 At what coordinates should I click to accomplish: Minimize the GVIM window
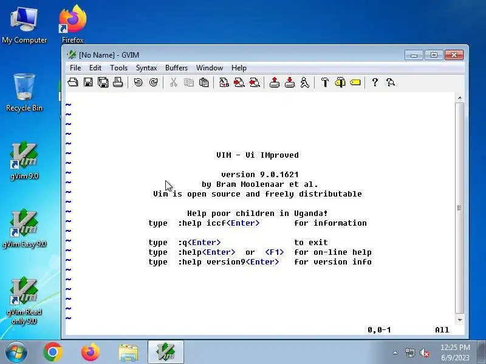point(414,55)
